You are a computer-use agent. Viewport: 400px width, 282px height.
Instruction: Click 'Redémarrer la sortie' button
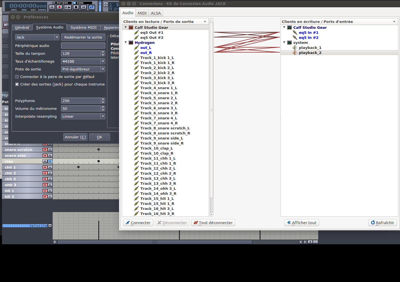pos(83,37)
